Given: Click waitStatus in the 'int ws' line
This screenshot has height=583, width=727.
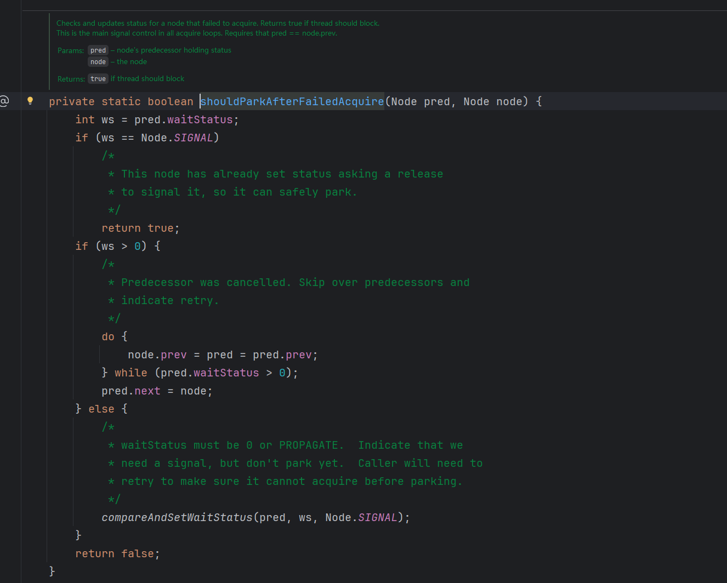Looking at the screenshot, I should (x=200, y=119).
